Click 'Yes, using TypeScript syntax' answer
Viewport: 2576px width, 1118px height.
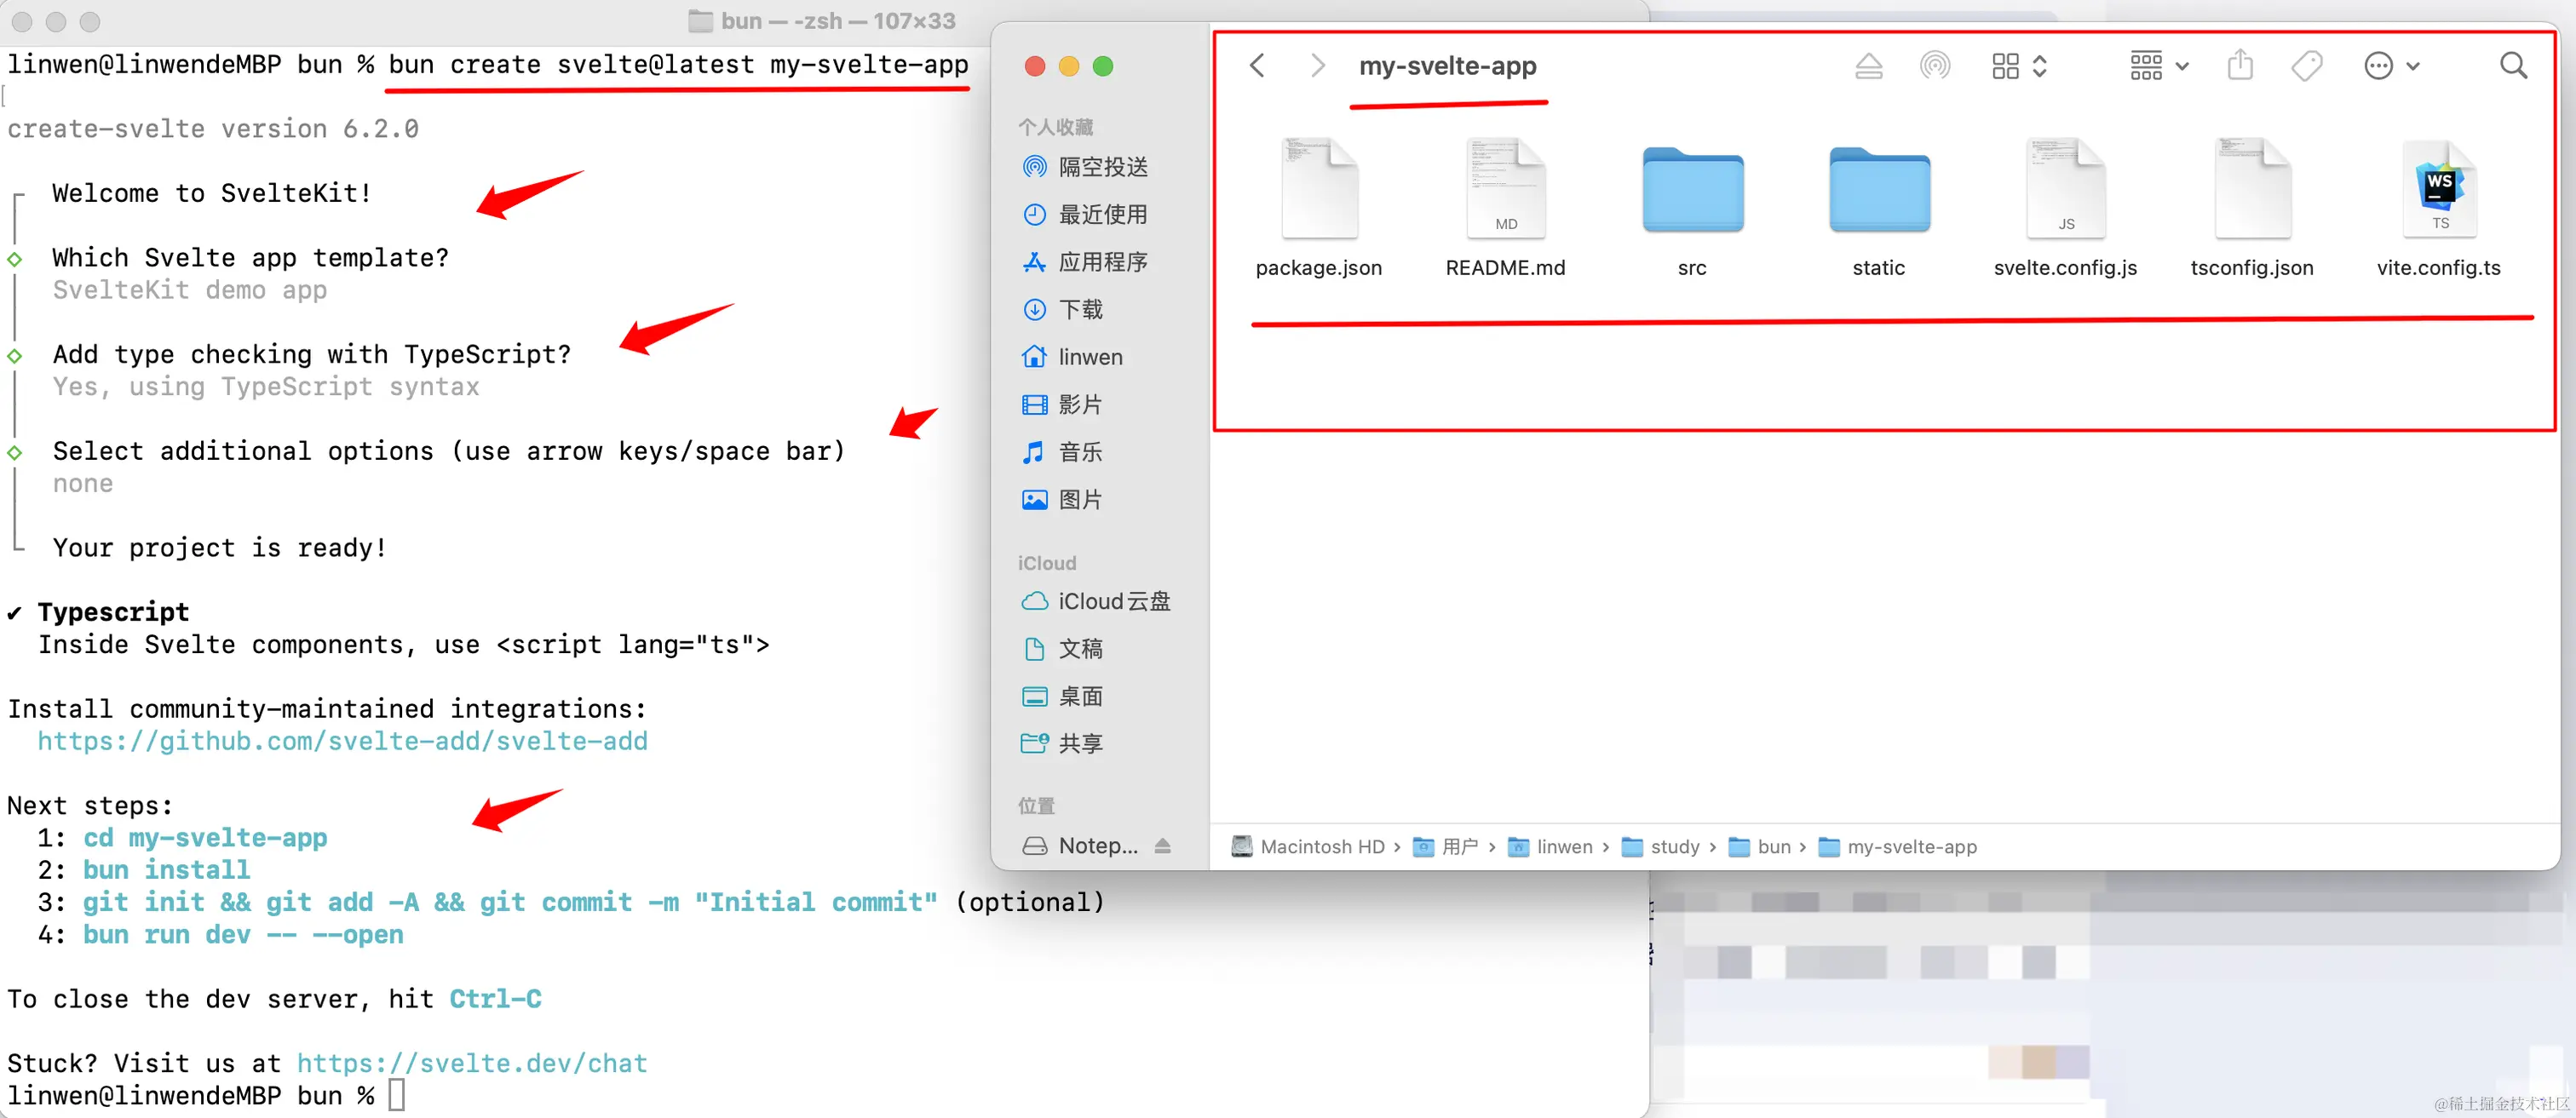click(x=266, y=387)
